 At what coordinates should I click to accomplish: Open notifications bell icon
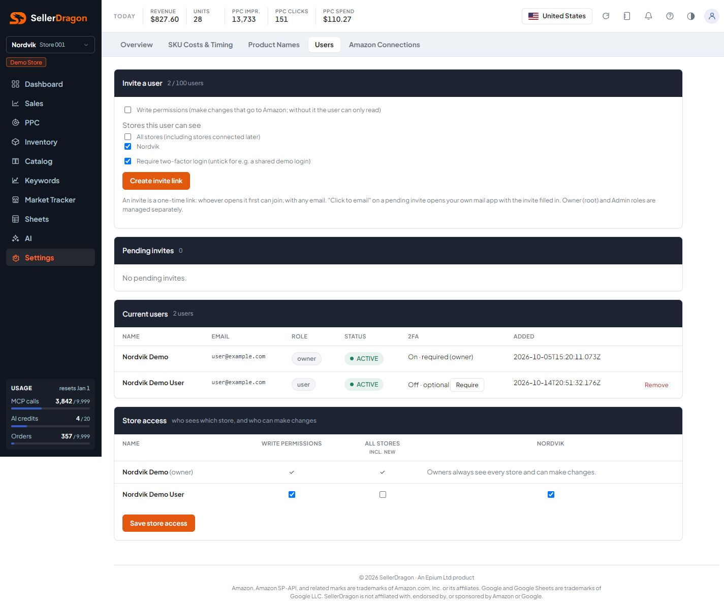pyautogui.click(x=648, y=16)
